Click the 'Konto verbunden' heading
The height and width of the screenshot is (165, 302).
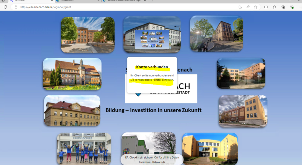(152, 67)
